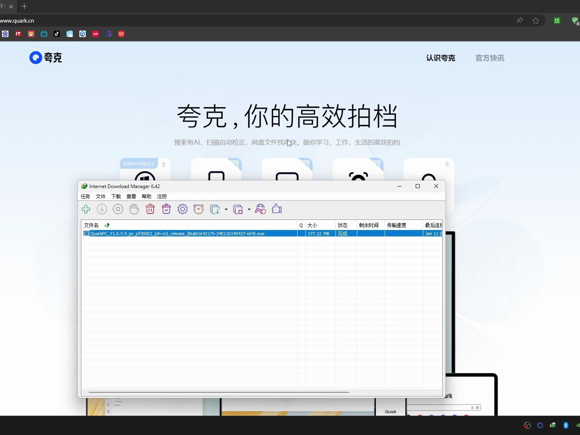This screenshot has width=580, height=435.
Task: Open IDM options gear icon
Action: point(182,209)
